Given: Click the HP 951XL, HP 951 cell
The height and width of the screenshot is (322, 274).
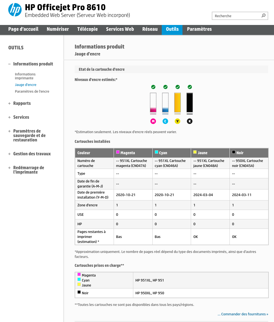Looking at the screenshot, I should 201,280.
